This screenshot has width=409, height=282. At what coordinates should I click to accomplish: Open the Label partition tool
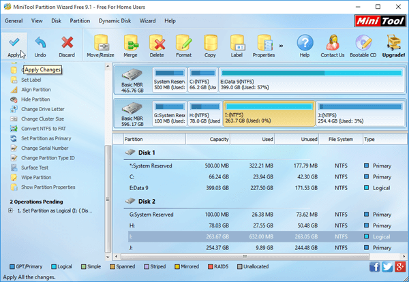click(237, 46)
